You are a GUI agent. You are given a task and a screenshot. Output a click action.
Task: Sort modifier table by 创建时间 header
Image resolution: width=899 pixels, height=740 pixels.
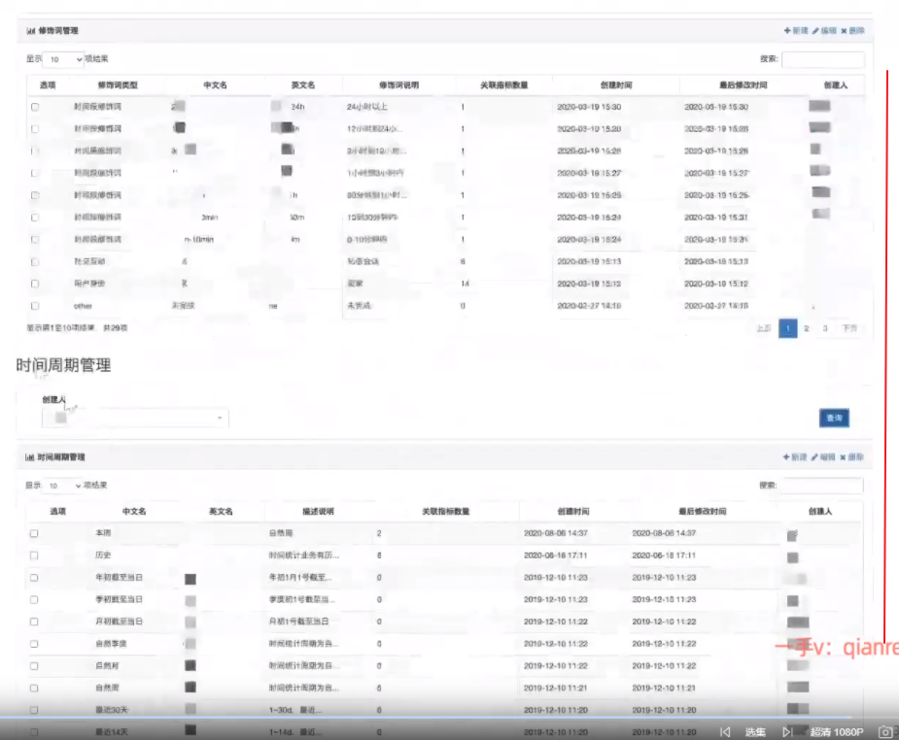pyautogui.click(x=616, y=85)
